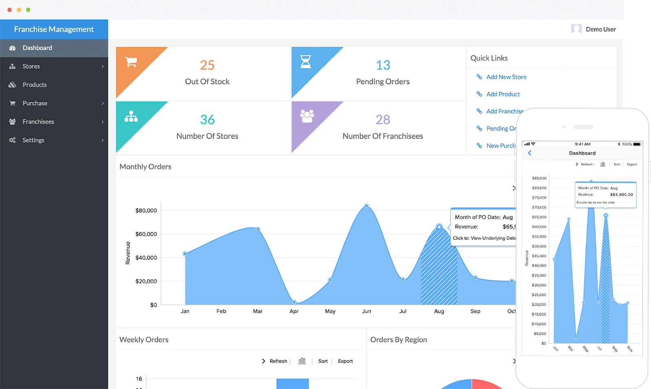Expand the Purchase submenu arrow
The width and height of the screenshot is (651, 389).
(x=103, y=104)
